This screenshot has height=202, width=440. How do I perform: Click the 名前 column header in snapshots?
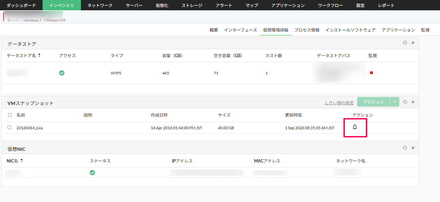click(x=21, y=115)
